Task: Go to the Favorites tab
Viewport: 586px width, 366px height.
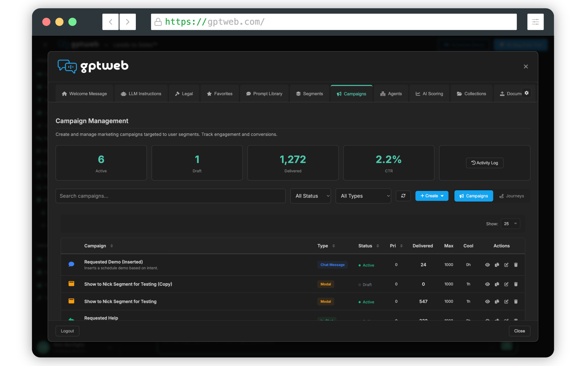Action: (220, 94)
